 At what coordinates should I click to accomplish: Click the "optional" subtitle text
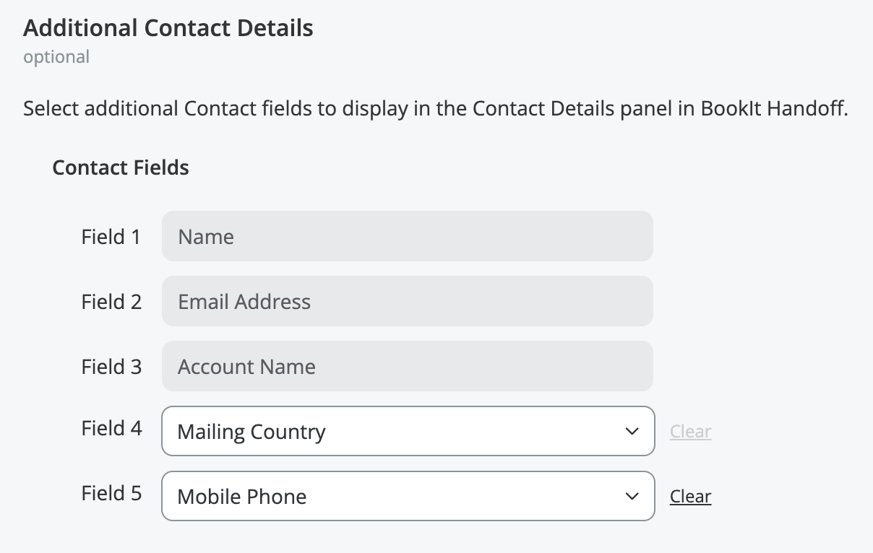click(56, 57)
